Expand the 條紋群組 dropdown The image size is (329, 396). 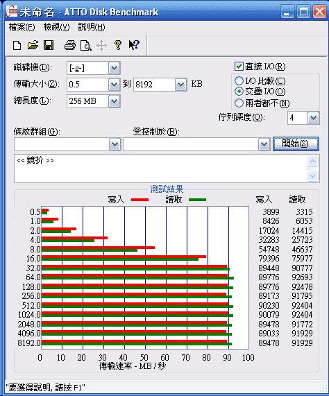coord(115,144)
